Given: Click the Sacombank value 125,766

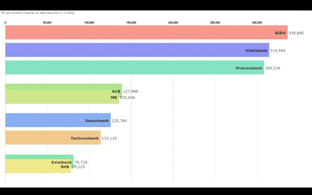Looking at the screenshot, I should [119, 121].
